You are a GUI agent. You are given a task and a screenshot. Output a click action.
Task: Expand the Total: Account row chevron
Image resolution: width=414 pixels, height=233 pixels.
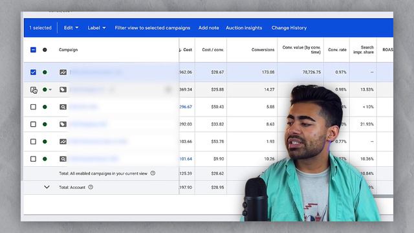[x=47, y=187]
